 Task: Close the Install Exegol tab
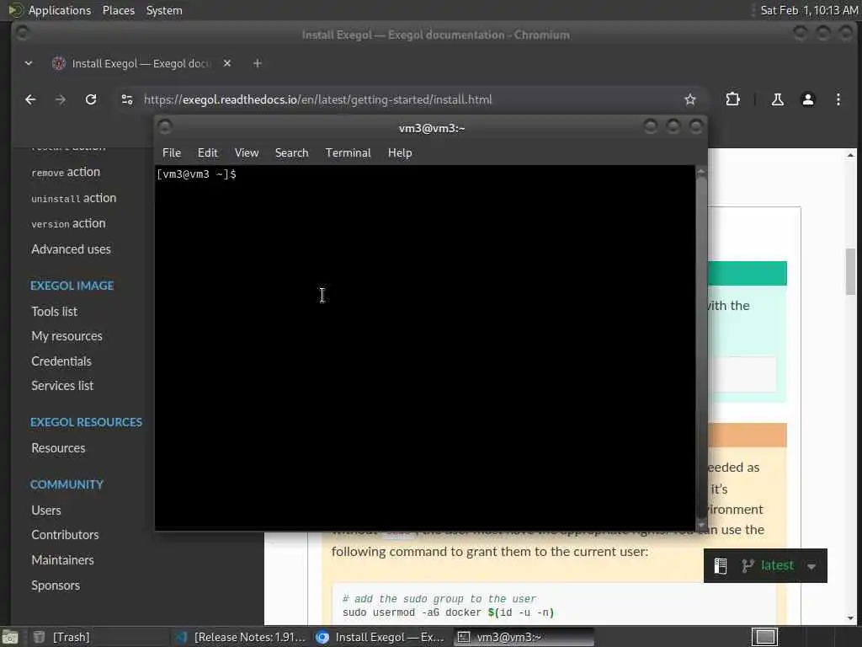pos(227,63)
